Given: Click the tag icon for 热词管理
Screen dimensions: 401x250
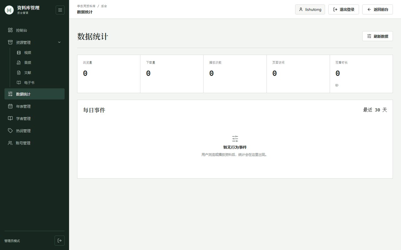Looking at the screenshot, I should tap(10, 131).
